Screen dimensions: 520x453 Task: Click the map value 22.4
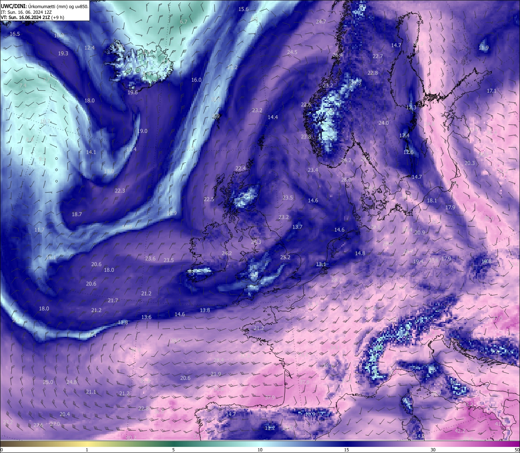click(240, 169)
